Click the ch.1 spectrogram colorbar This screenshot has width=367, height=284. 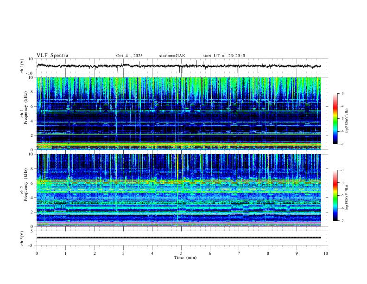click(x=335, y=119)
